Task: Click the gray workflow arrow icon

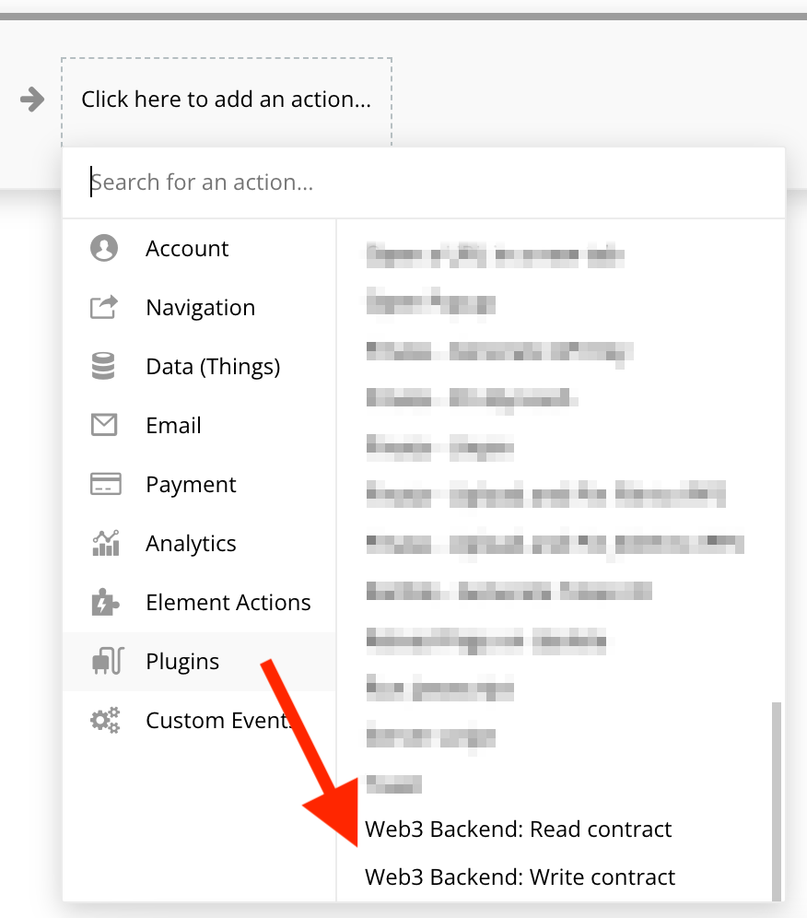Action: (x=30, y=99)
